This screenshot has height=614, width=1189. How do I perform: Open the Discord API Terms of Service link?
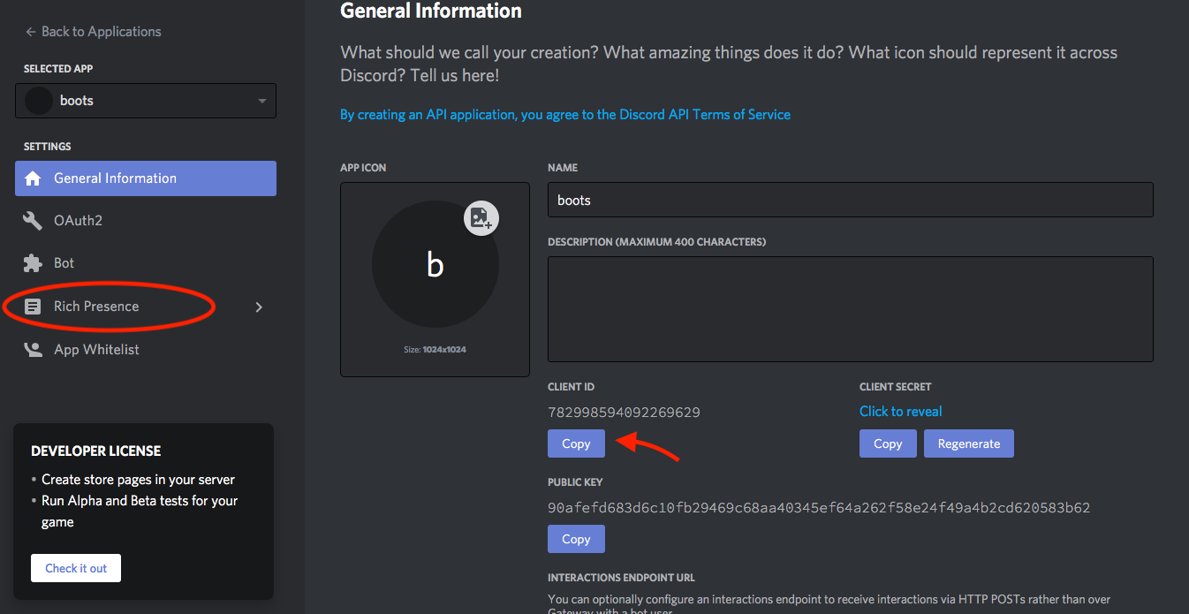(x=565, y=115)
